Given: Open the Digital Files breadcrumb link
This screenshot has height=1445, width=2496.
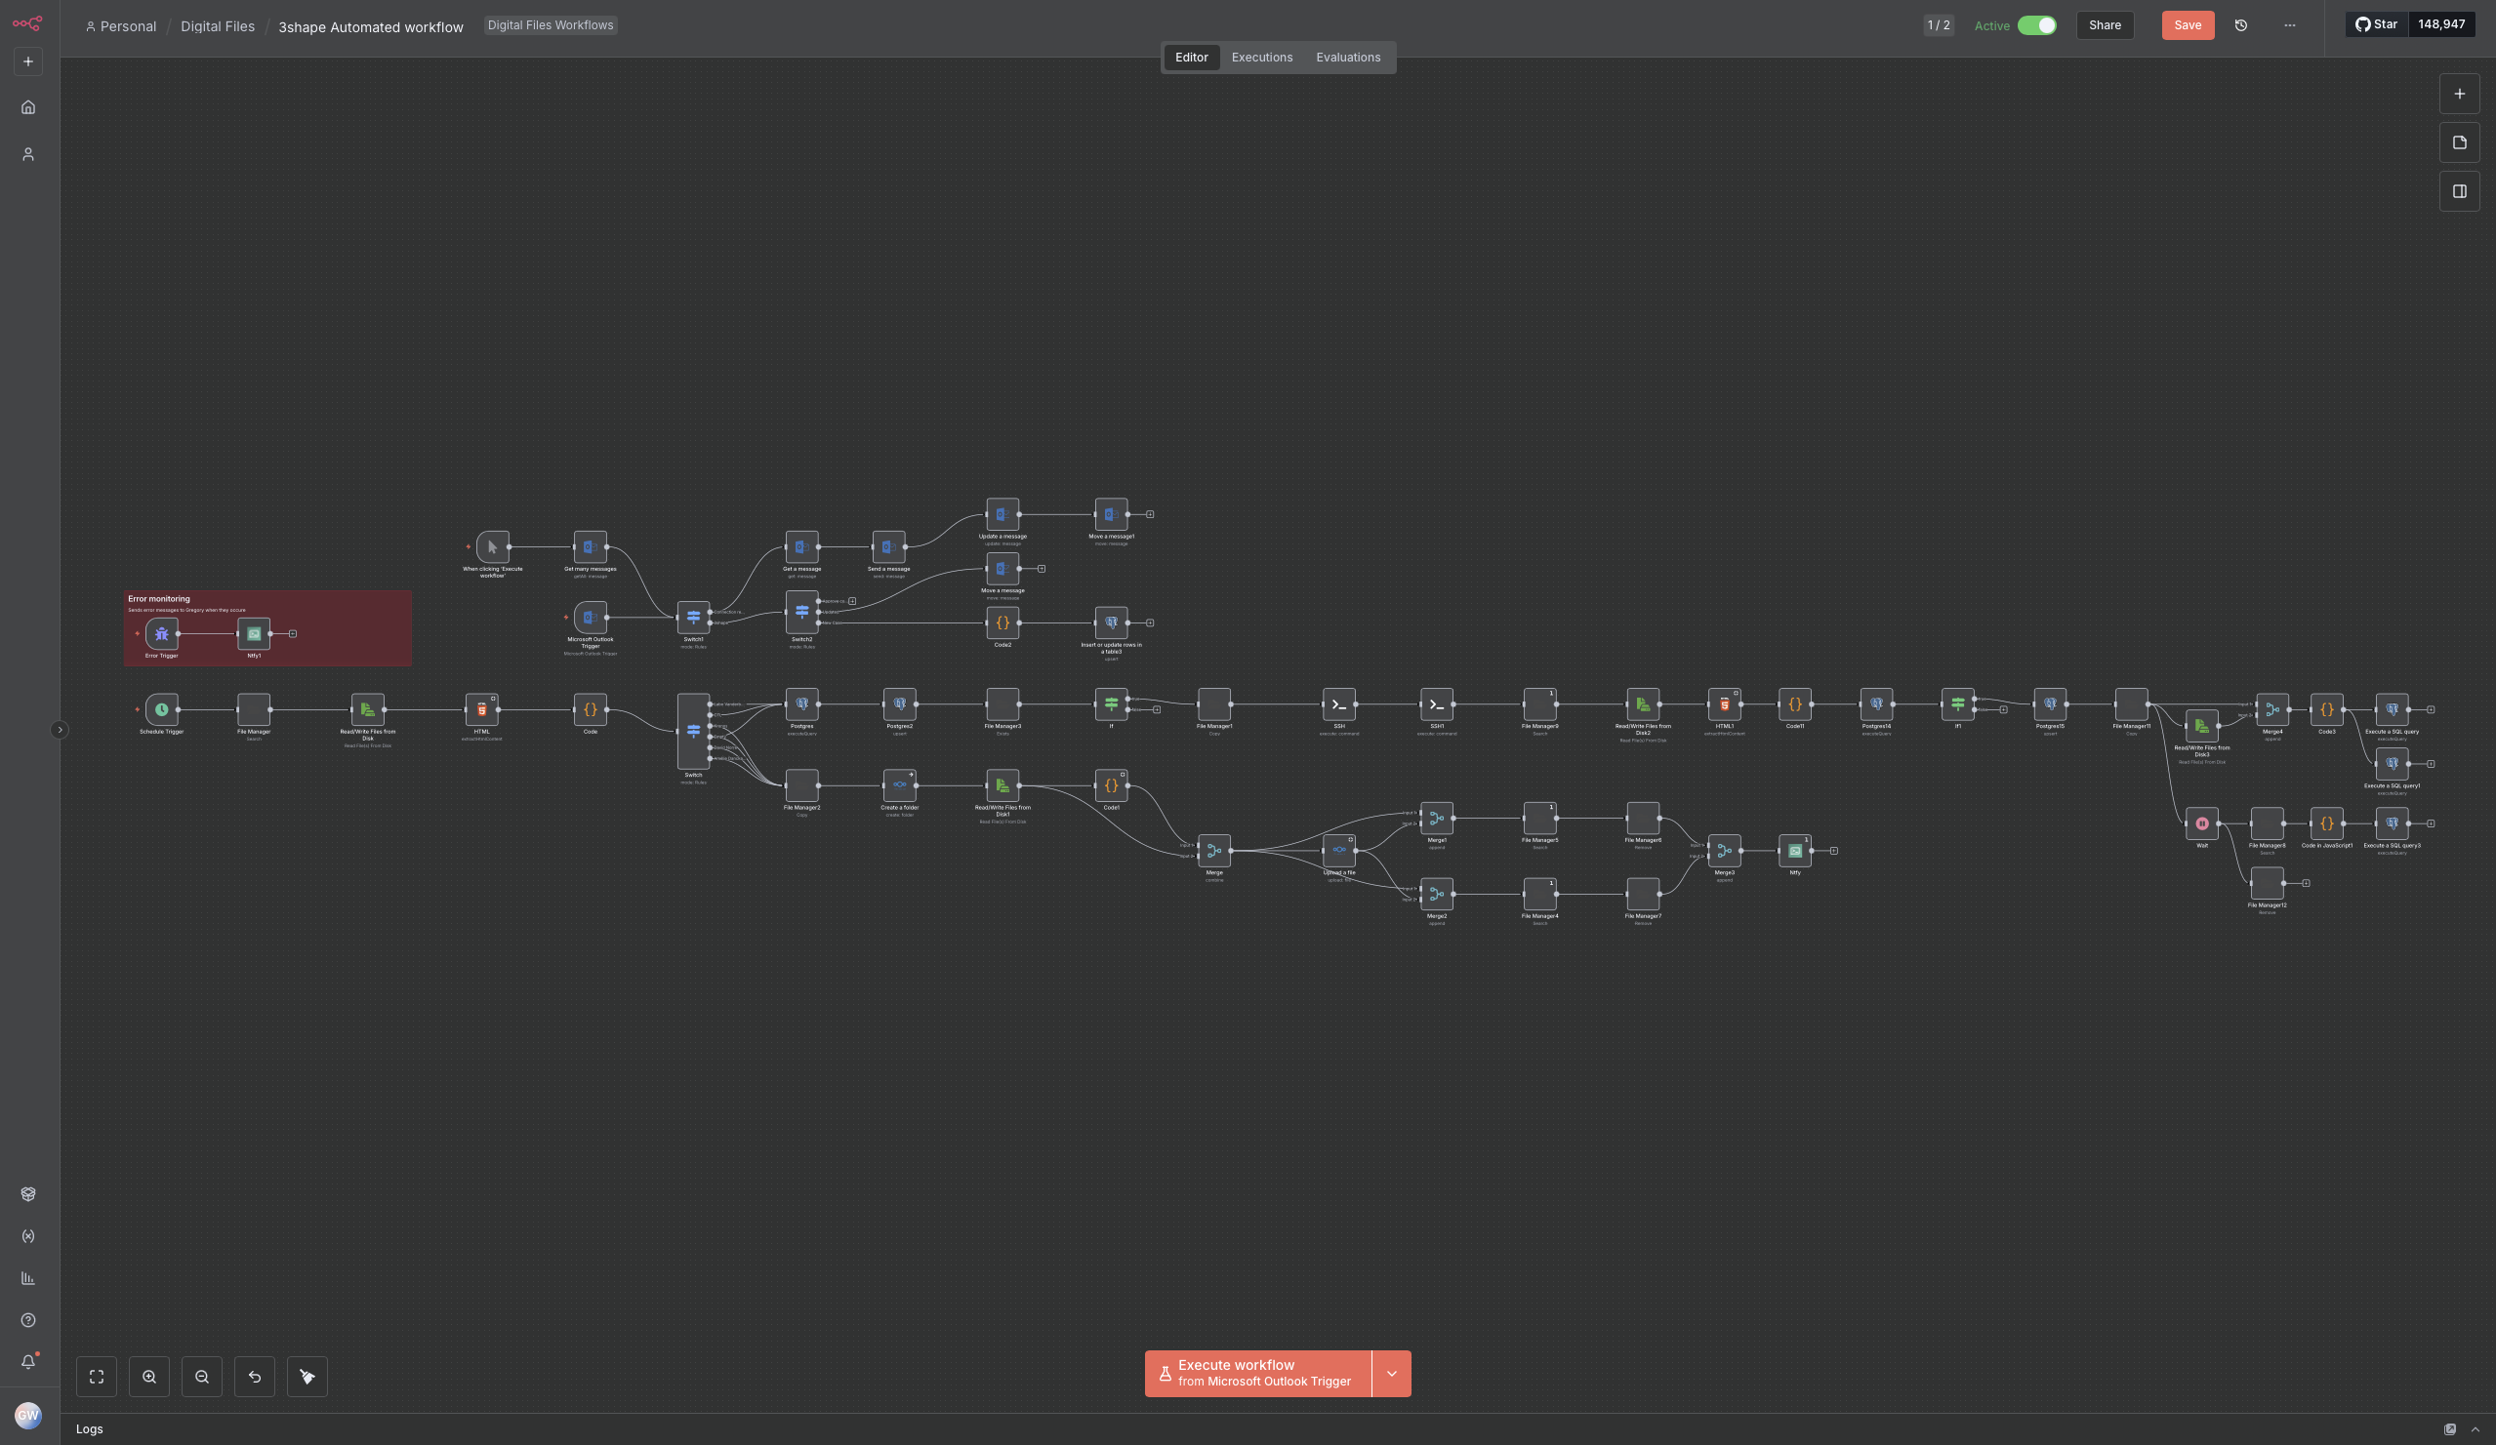Looking at the screenshot, I should tap(218, 26).
